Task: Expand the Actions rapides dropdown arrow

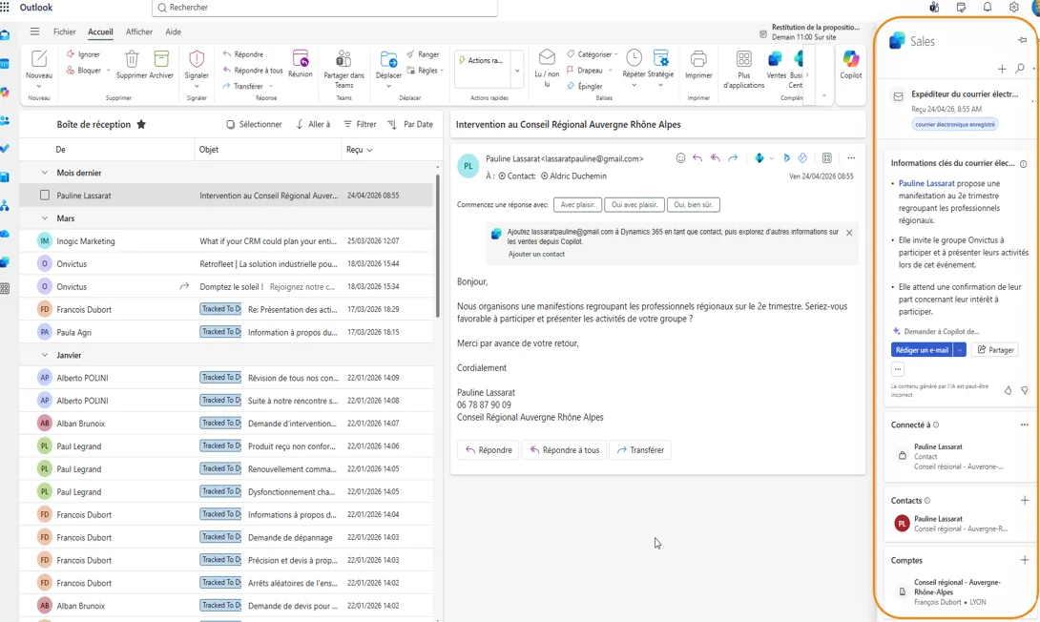Action: (x=517, y=71)
